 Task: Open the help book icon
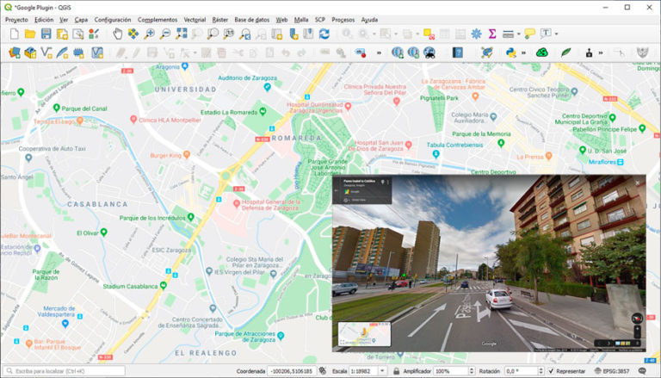click(457, 53)
